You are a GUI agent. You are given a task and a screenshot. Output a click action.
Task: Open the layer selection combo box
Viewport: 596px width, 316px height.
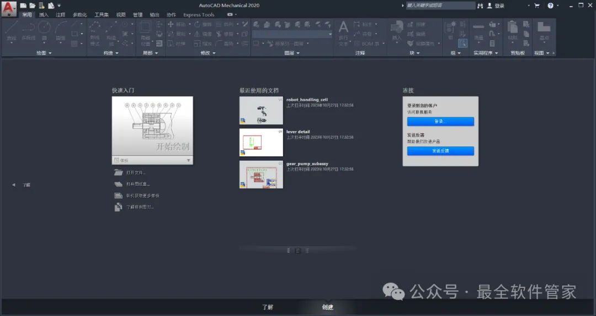[x=292, y=34]
